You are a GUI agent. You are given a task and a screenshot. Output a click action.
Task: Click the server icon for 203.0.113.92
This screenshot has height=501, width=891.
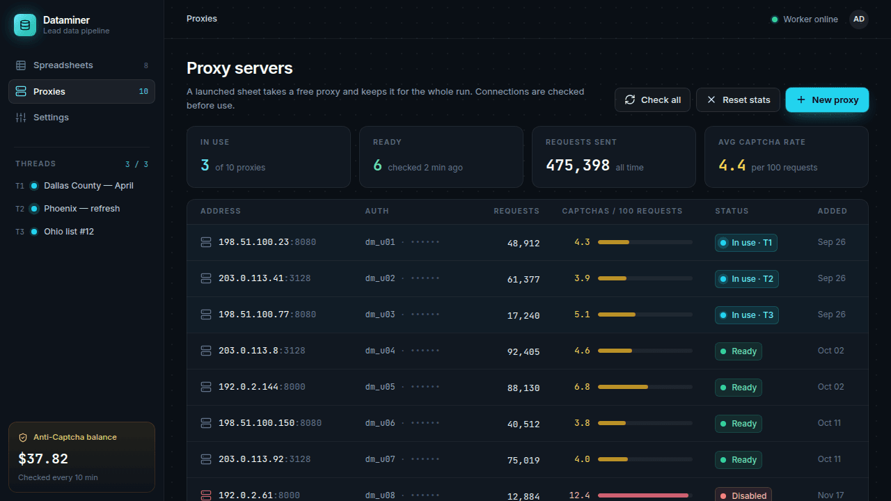[x=206, y=459]
